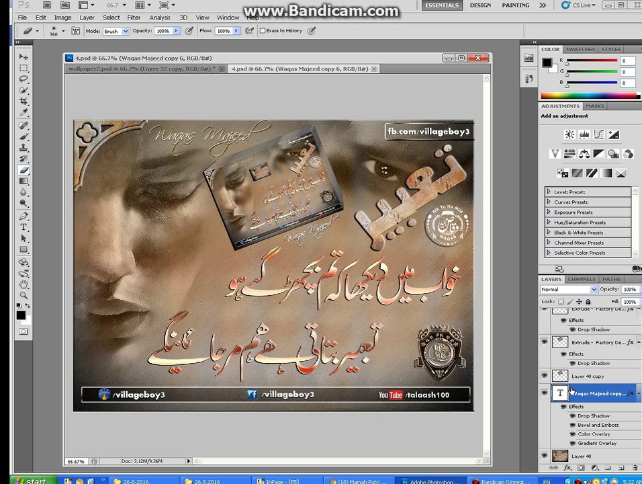Select the Quick Selection tool
The width and height of the screenshot is (642, 484).
click(24, 90)
